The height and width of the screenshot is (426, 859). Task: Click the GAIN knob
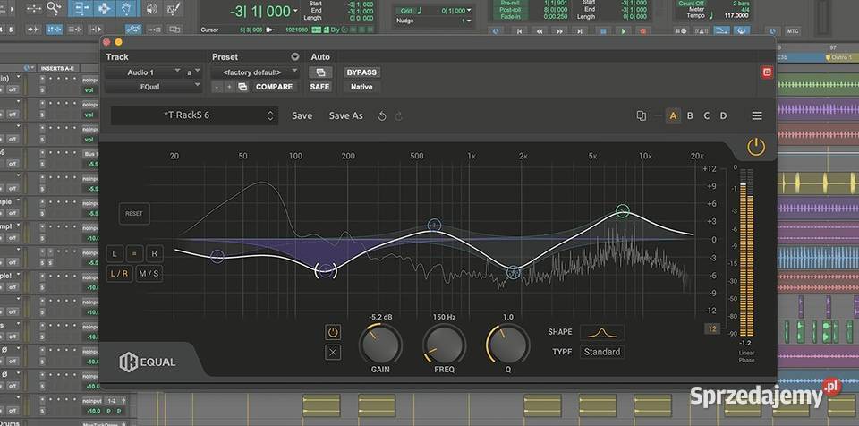tap(380, 345)
